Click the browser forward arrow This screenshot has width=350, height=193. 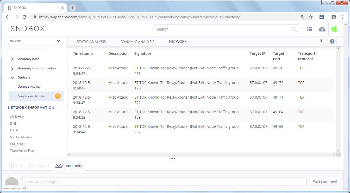tap(16, 17)
